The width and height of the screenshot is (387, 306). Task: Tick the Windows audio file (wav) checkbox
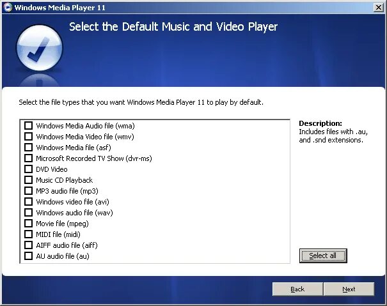pos(28,212)
